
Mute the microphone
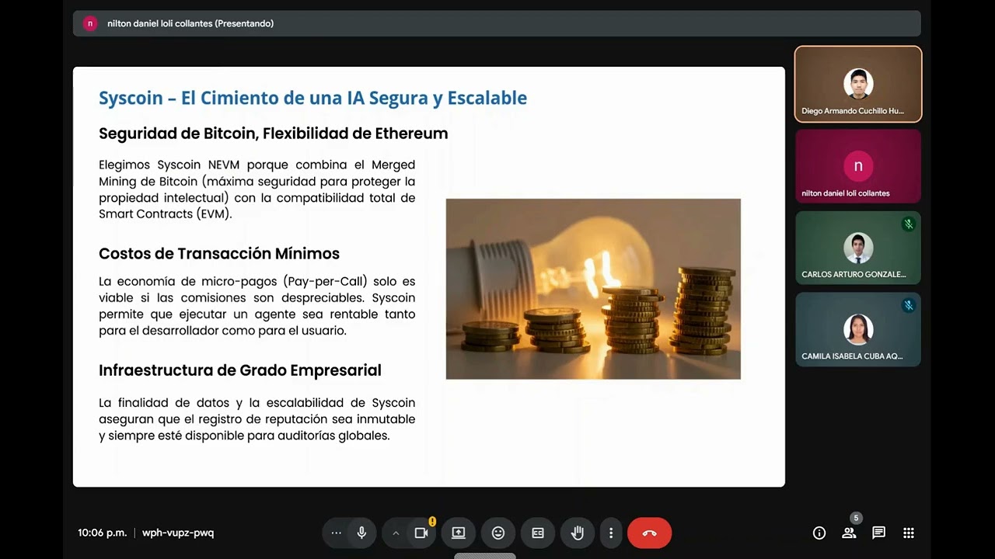[361, 533]
